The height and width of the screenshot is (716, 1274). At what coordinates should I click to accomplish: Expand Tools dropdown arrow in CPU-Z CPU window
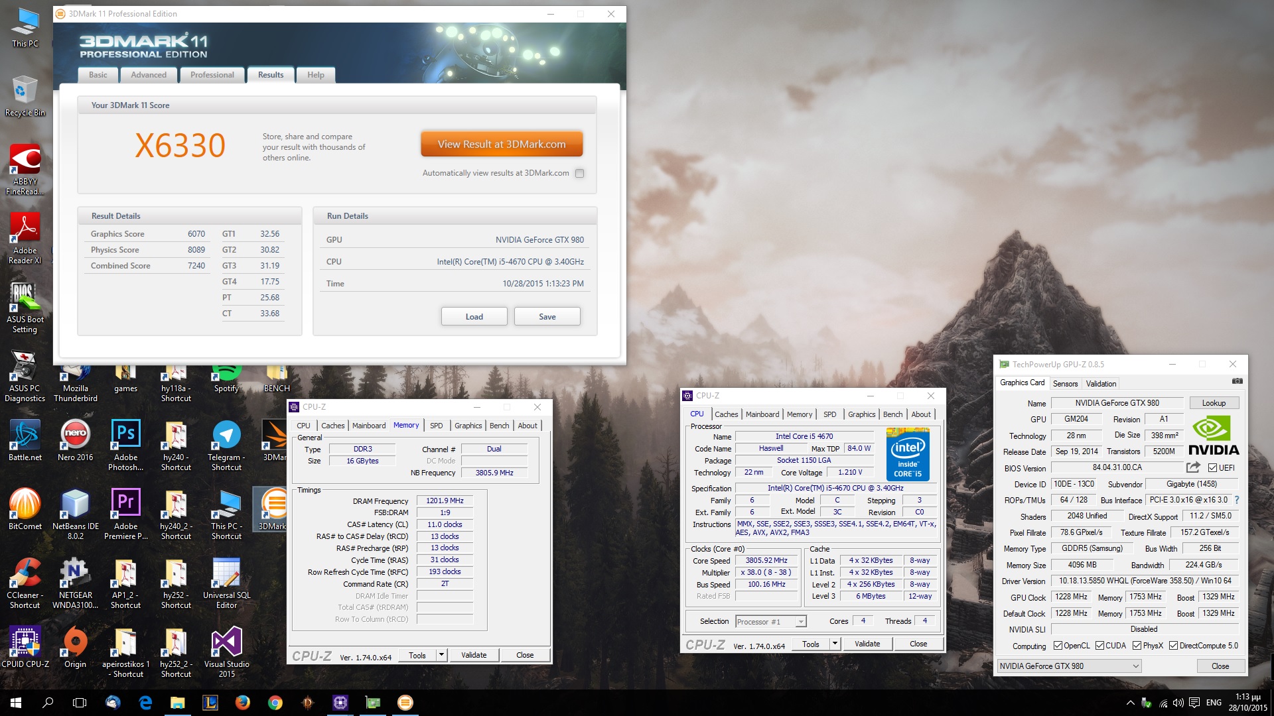click(835, 644)
